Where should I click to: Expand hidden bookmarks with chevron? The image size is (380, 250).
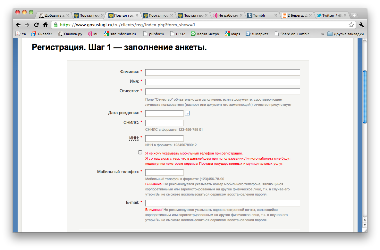(x=323, y=34)
